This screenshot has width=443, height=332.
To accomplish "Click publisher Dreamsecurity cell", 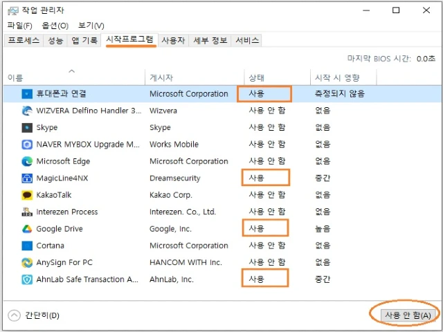I will (x=175, y=178).
